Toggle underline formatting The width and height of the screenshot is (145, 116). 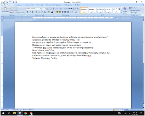coord(33,12)
